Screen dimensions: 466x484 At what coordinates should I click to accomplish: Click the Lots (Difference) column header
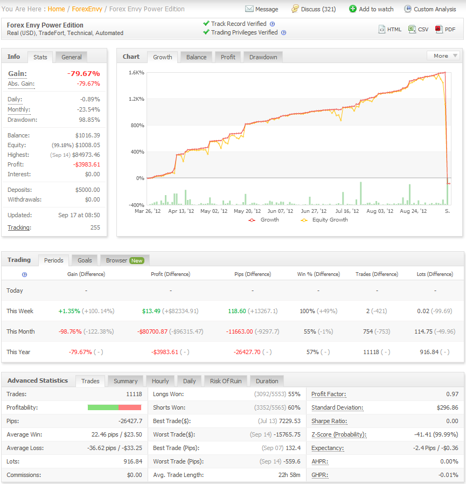(x=435, y=274)
